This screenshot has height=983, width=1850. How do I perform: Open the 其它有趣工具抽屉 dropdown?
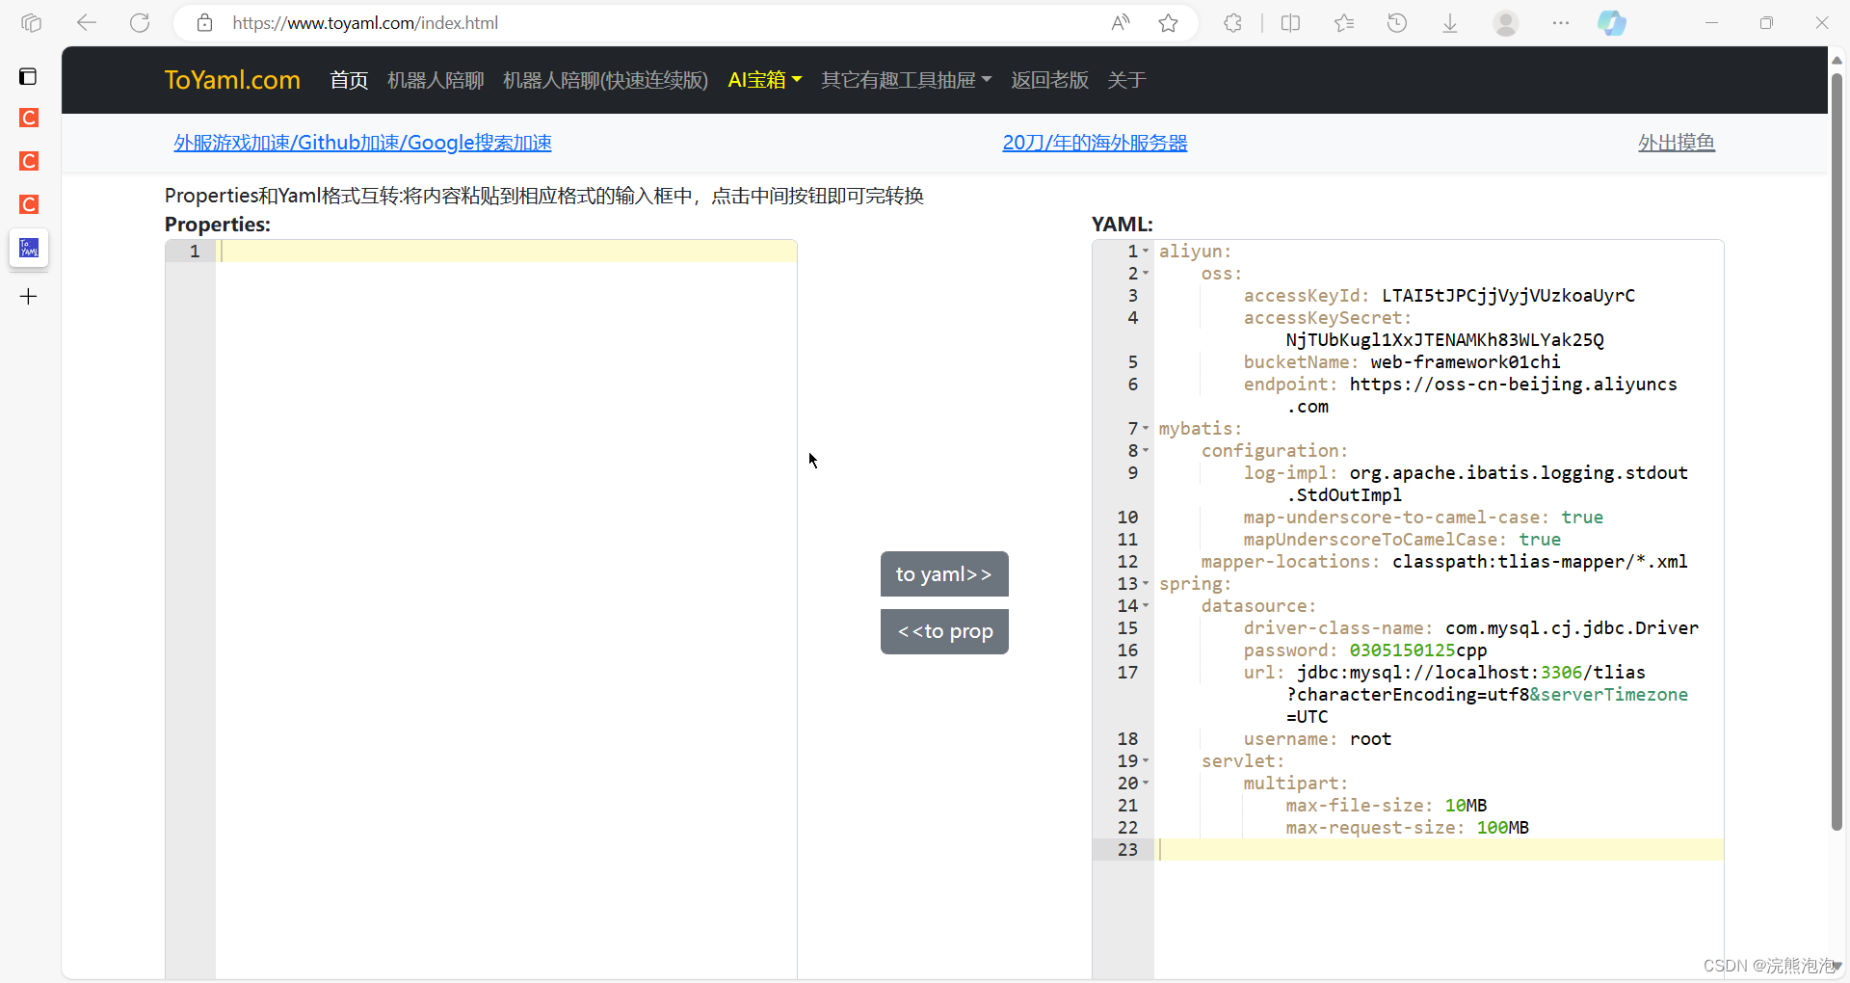905,80
